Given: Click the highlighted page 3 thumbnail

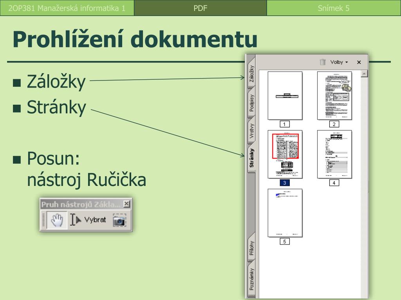Looking at the screenshot, I should (x=285, y=154).
